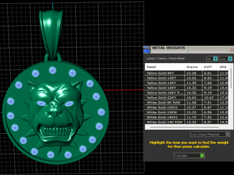234x175 pixels.
Task: Select the White Gold:9K PdW row
Action: click(187, 103)
